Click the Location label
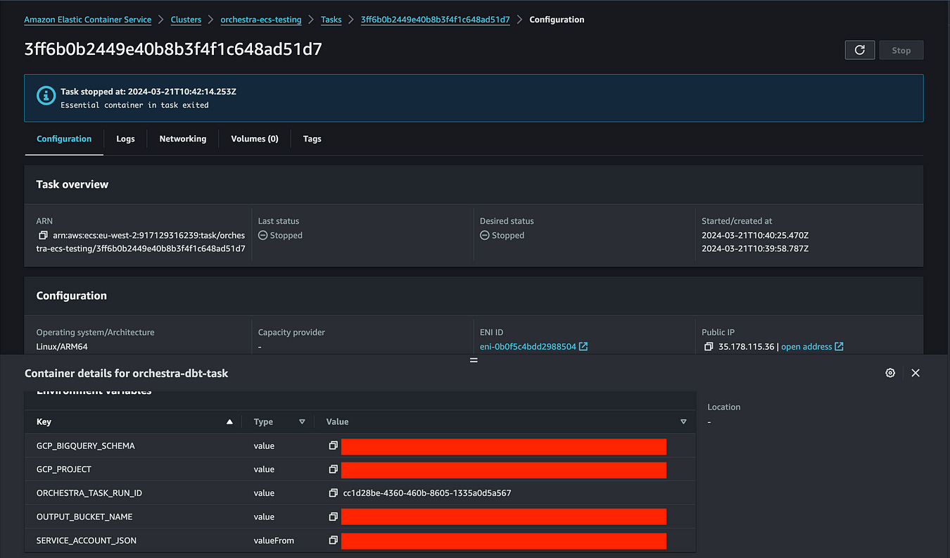The width and height of the screenshot is (950, 558). [x=724, y=407]
